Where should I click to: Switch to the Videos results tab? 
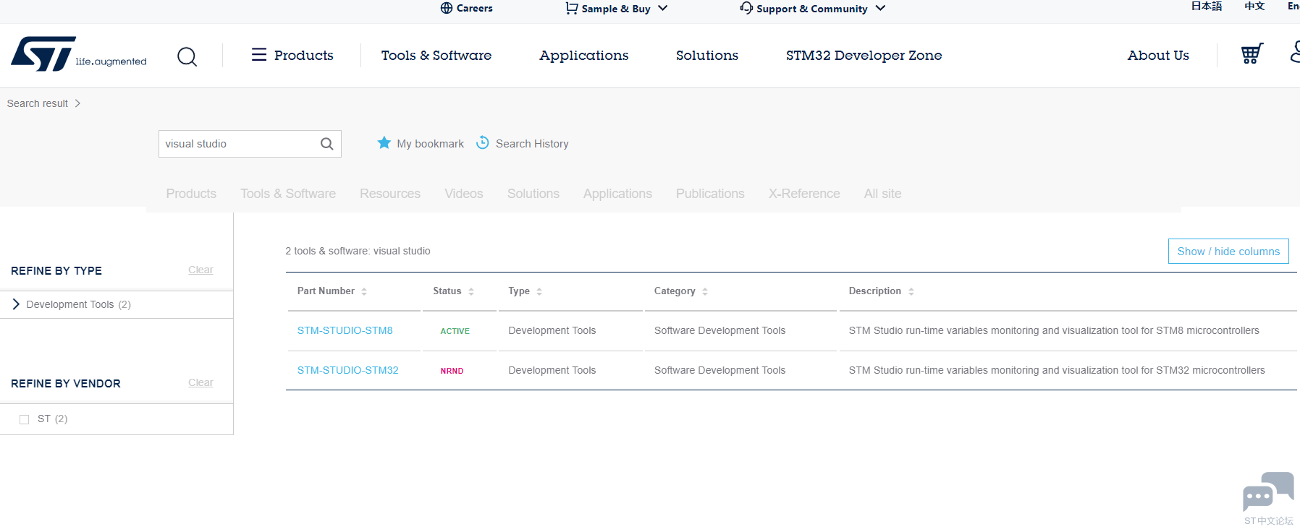point(464,194)
